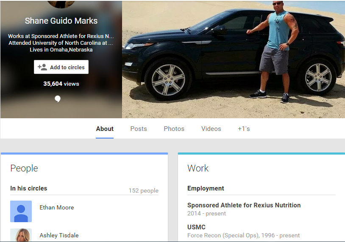Click the Ashley Tisdale name link

[59, 235]
